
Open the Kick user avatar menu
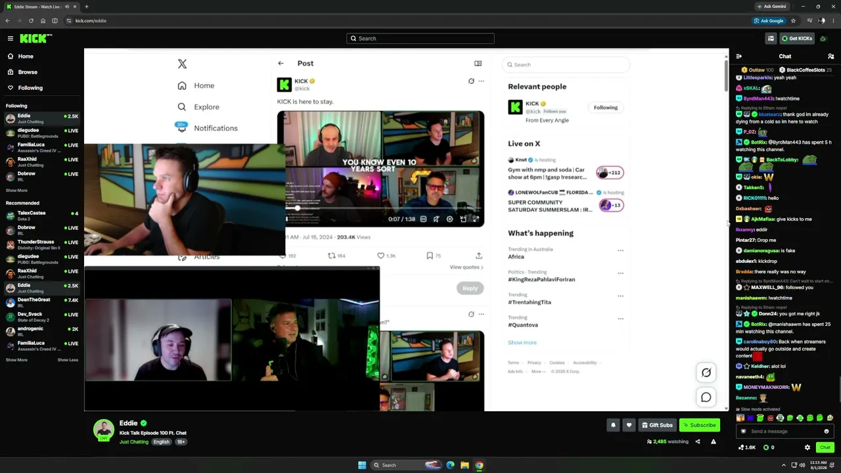pos(823,39)
